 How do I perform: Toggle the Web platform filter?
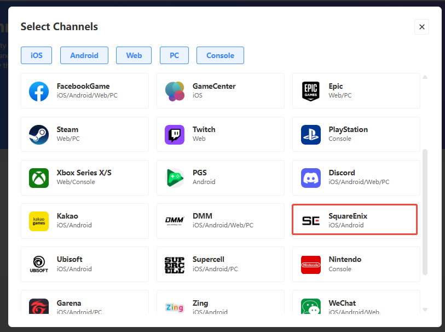[134, 55]
